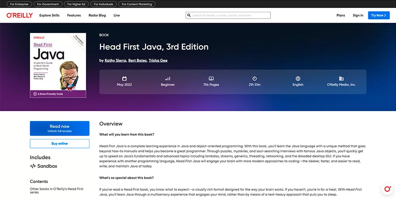This screenshot has width=396, height=198.
Task: Click the search magnifier icon
Action: pyautogui.click(x=189, y=15)
